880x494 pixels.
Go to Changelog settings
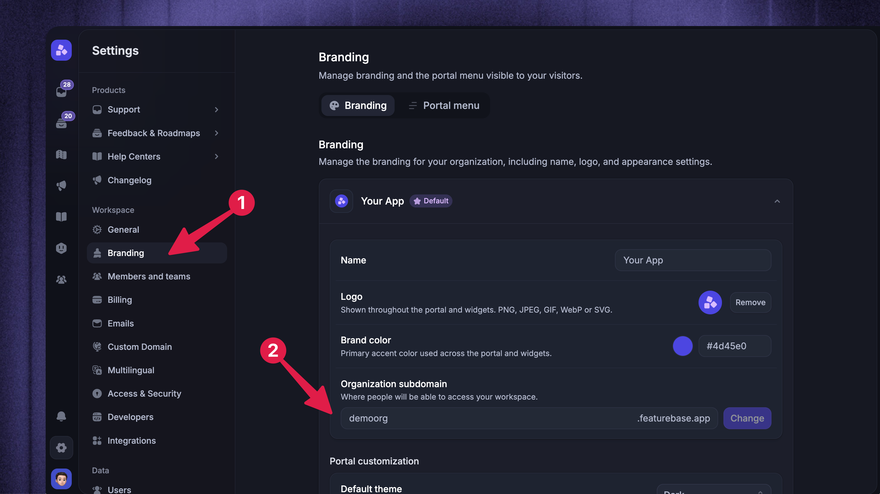coord(157,180)
